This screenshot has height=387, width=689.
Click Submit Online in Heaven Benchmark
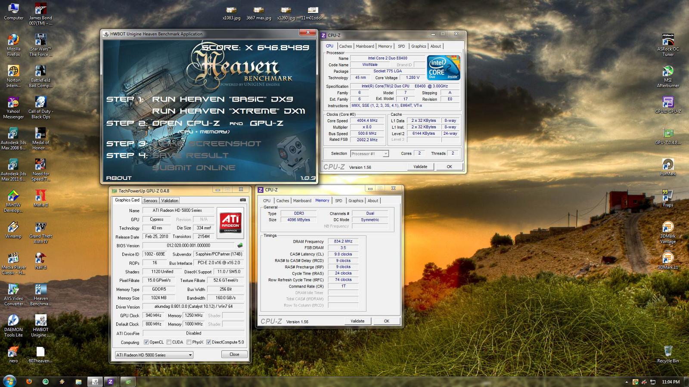point(194,167)
